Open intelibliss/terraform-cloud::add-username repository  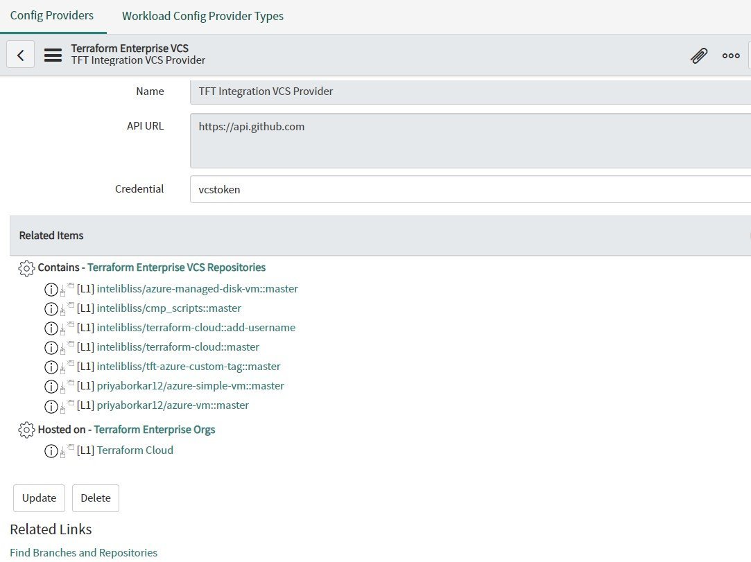click(x=196, y=328)
